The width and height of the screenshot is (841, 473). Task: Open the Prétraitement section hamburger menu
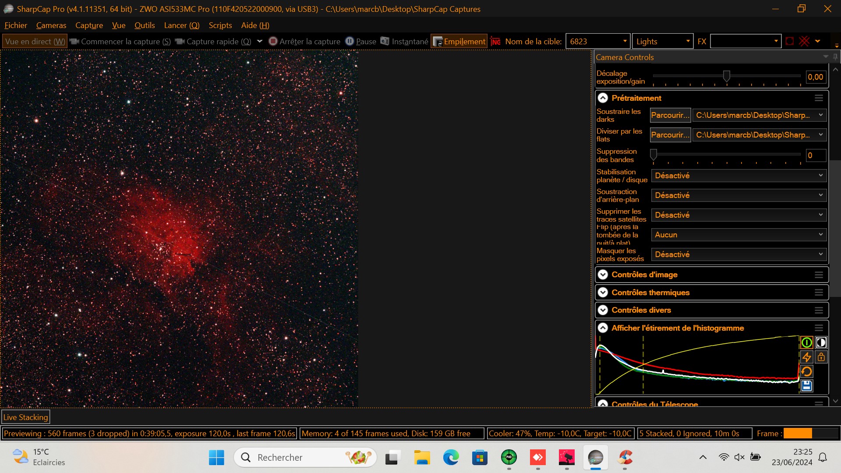pos(819,98)
